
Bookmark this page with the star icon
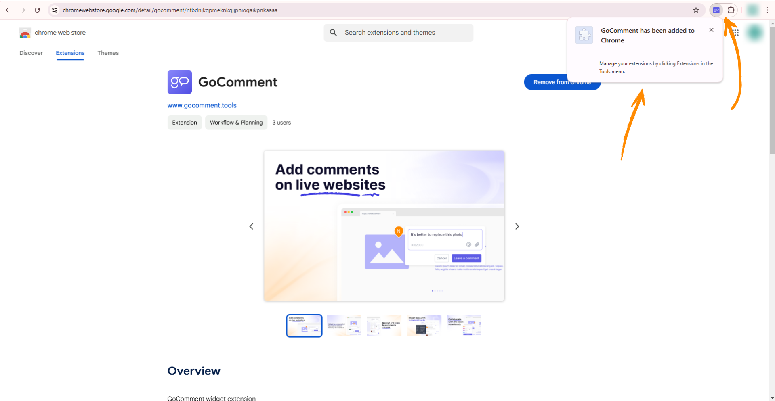coord(696,10)
